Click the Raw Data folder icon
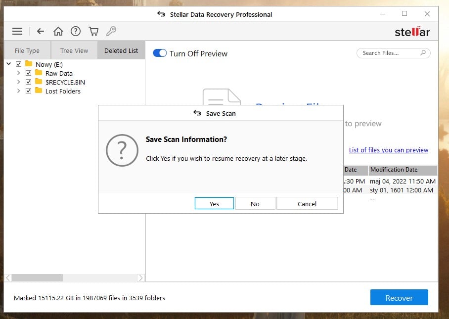449x319 pixels. [x=39, y=73]
